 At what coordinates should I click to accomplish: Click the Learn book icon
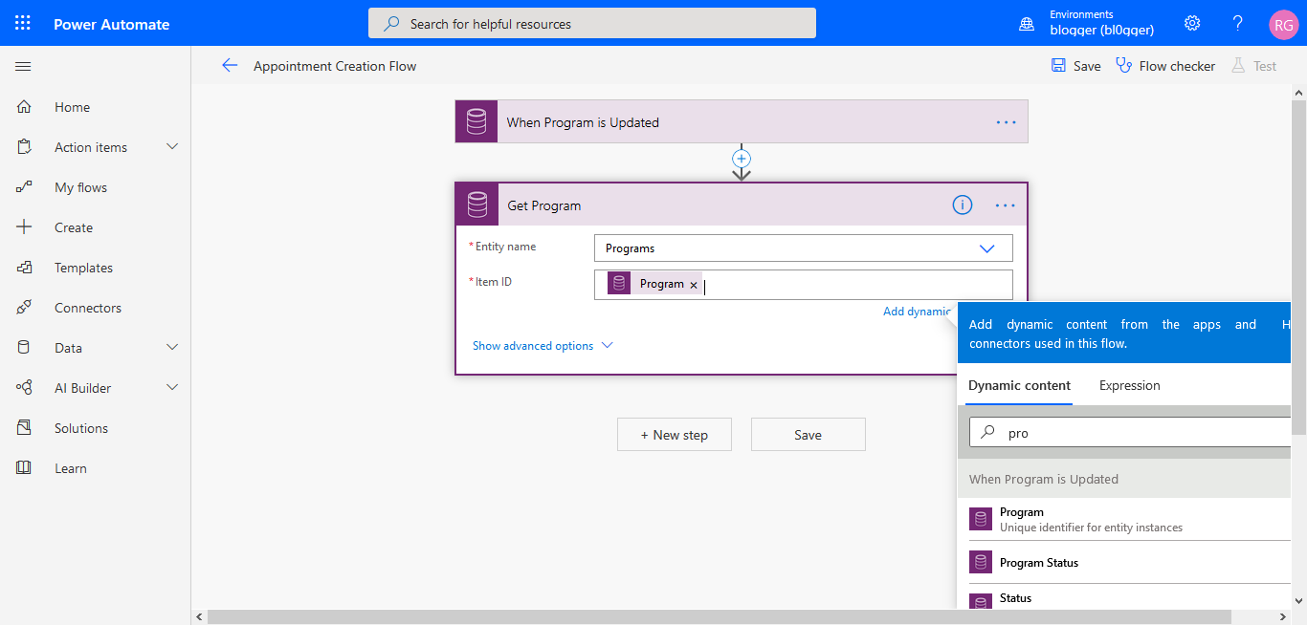(x=24, y=468)
